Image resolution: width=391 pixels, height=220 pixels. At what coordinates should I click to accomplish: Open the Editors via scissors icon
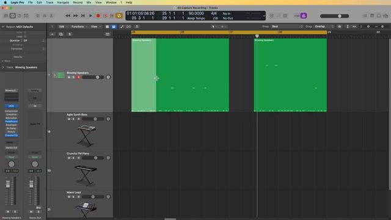click(51, 16)
